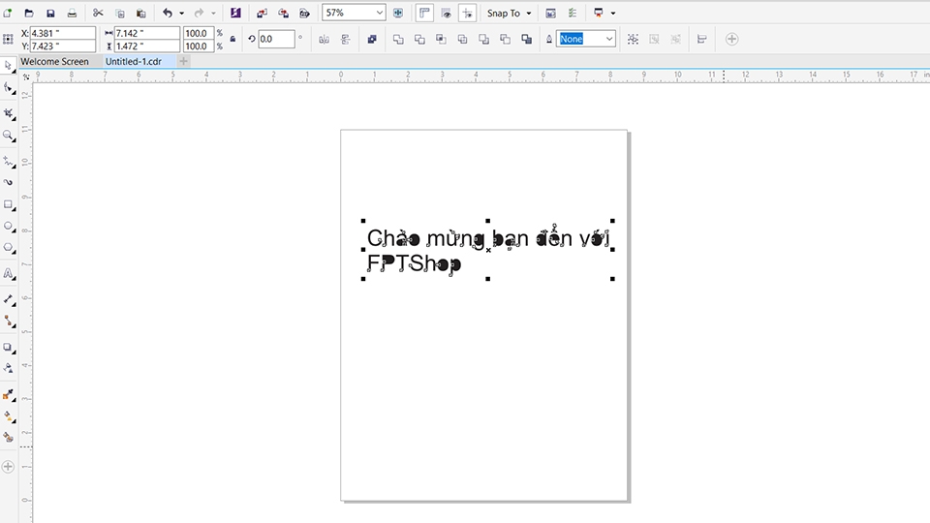Select the Pick tool

[9, 65]
